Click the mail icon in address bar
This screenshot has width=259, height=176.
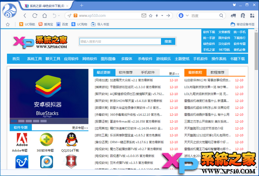click(x=144, y=16)
